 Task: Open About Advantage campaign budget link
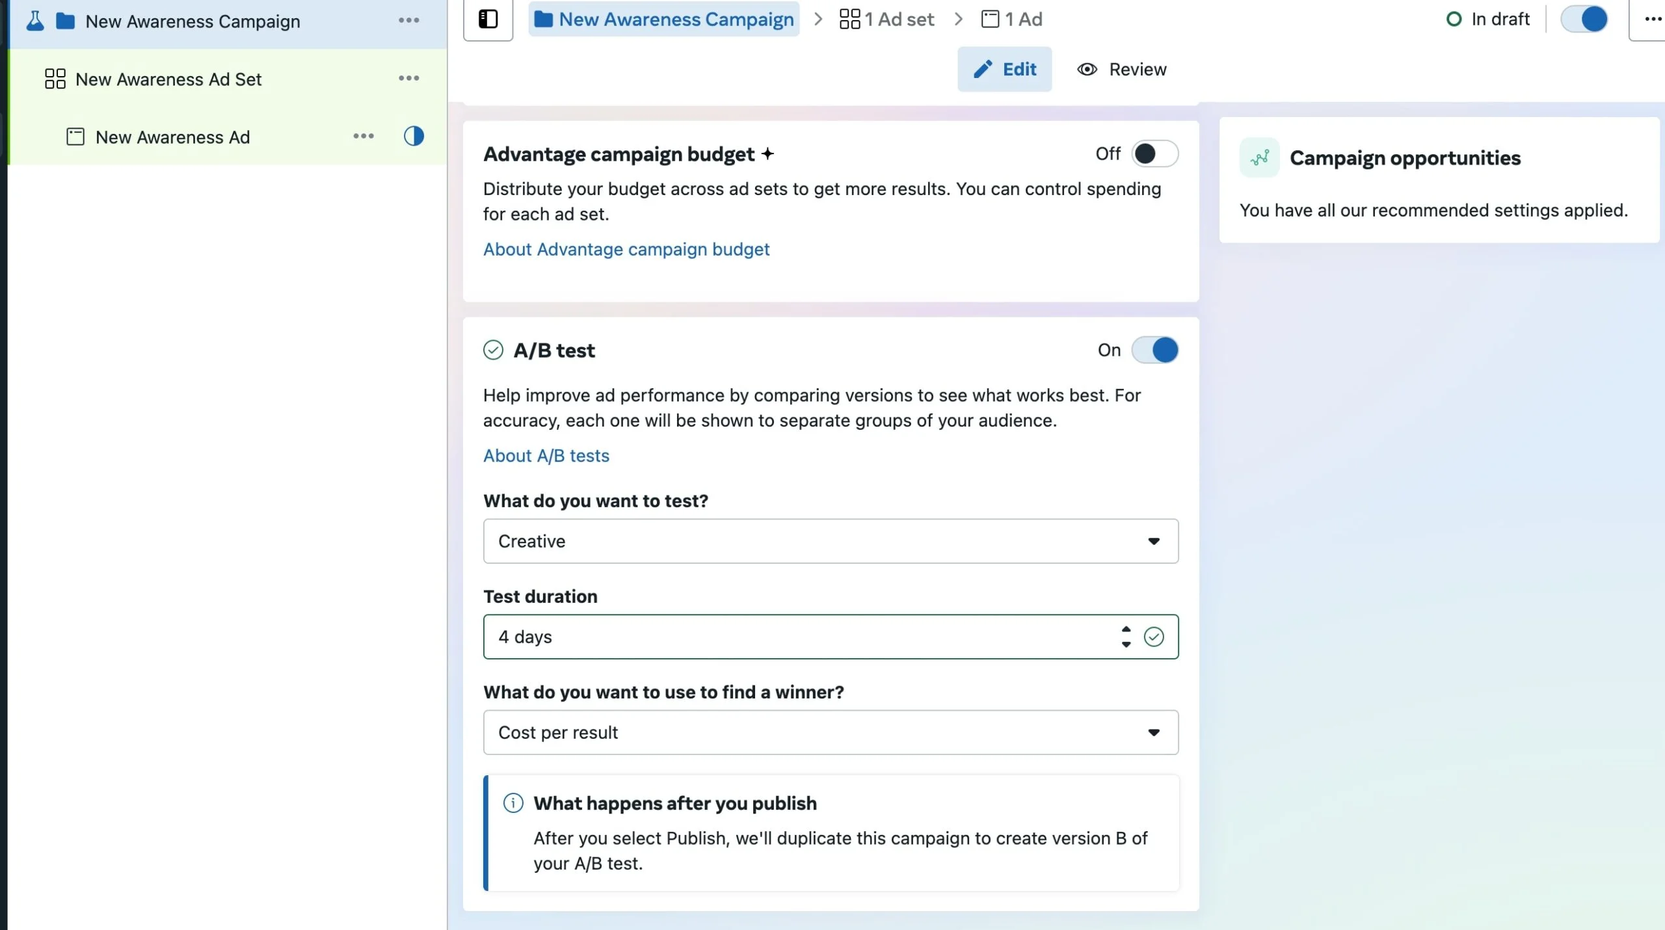click(626, 250)
